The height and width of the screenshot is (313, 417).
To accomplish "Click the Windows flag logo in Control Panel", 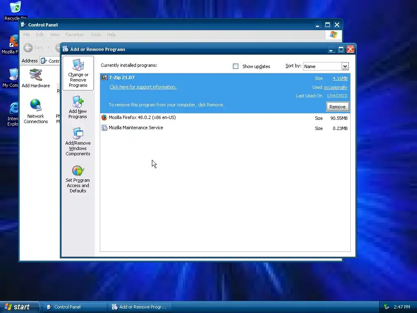I will [x=333, y=35].
